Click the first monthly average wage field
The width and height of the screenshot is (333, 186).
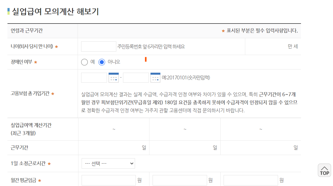(x=108, y=180)
